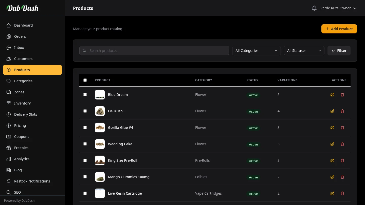Expand the All Statuses dropdown
Screen dimensions: 365x205
[x=304, y=50]
